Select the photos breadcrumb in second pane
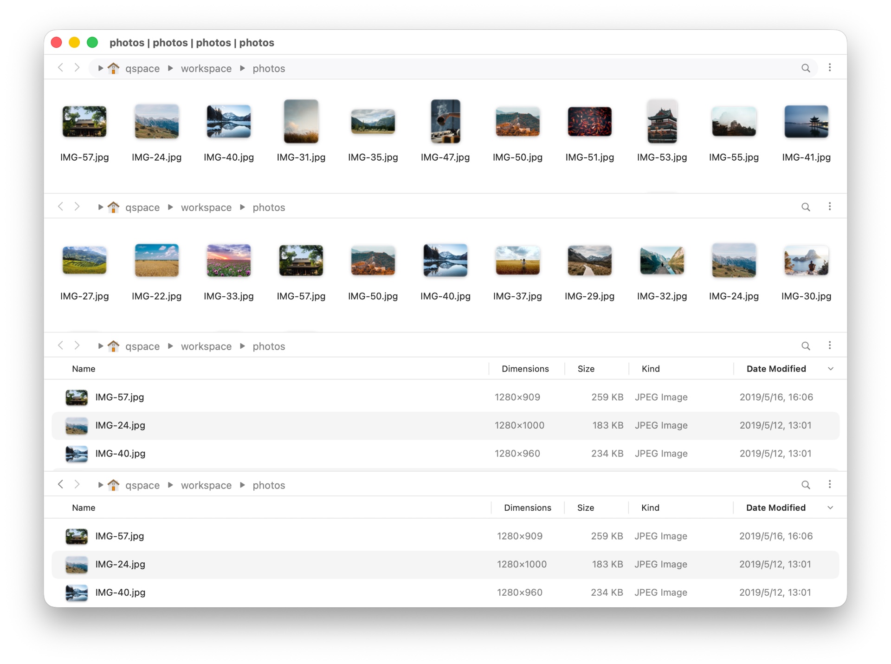This screenshot has height=664, width=891. [x=269, y=207]
